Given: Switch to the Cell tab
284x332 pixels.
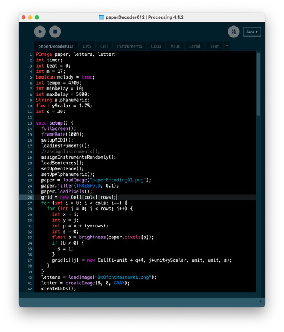Looking at the screenshot, I should point(104,46).
